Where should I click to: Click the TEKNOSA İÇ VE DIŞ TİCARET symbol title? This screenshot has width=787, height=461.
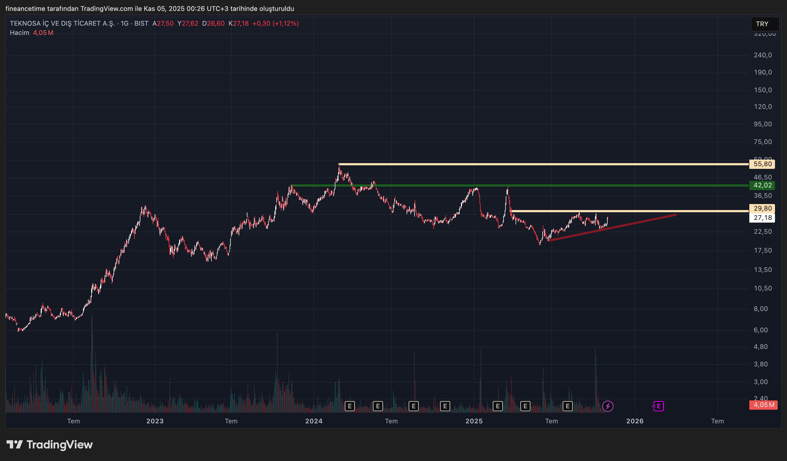point(63,23)
